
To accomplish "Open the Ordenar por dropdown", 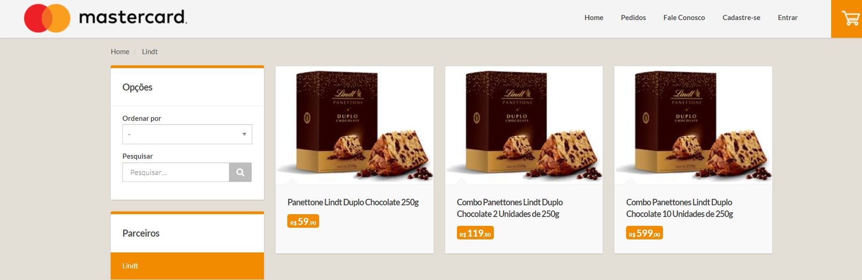I will tap(187, 134).
